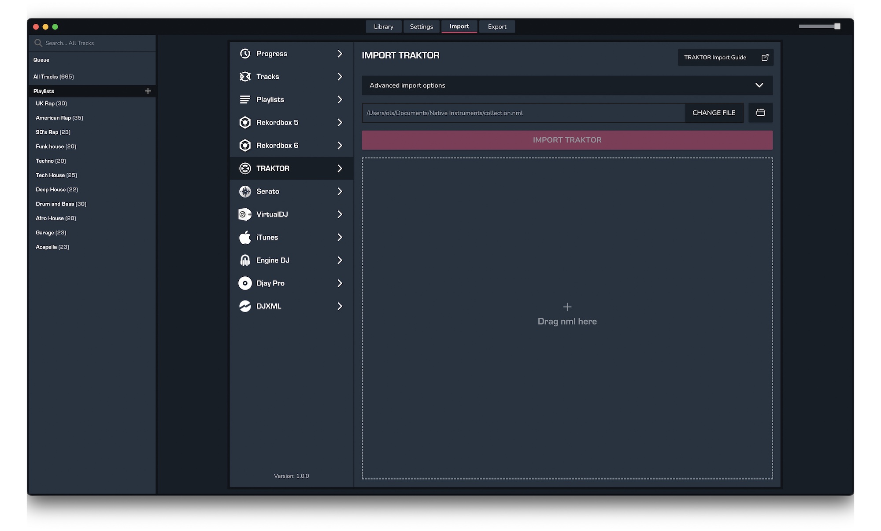Click the Drag nml here drop zone

coord(567,318)
